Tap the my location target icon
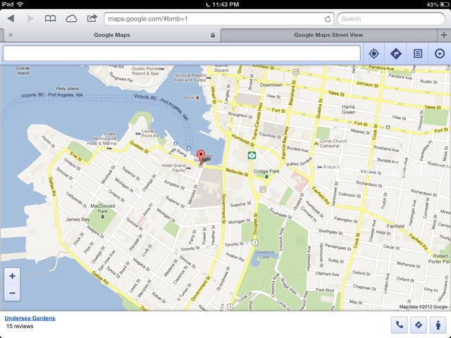 [373, 54]
